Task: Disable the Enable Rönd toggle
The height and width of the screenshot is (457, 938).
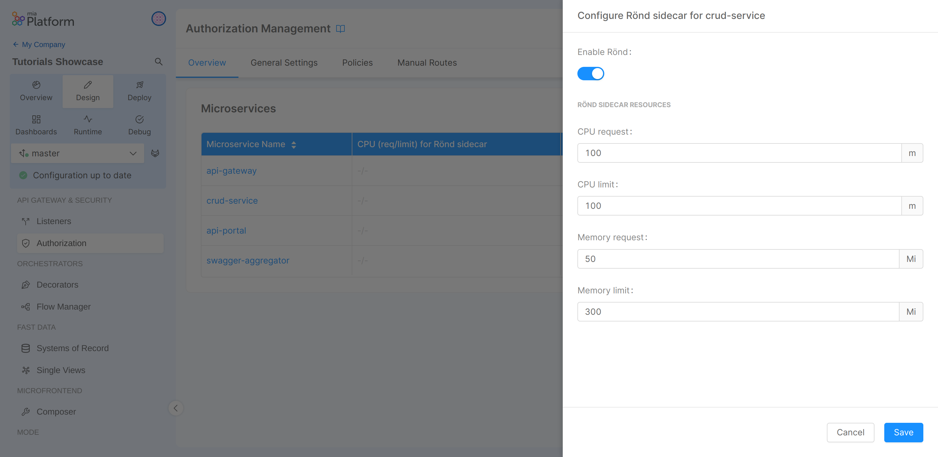Action: (591, 74)
